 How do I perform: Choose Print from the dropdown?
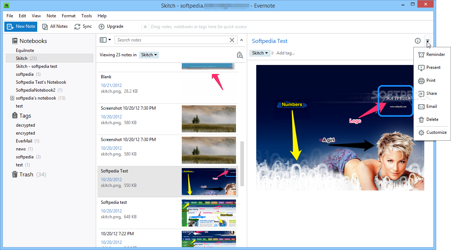432,80
